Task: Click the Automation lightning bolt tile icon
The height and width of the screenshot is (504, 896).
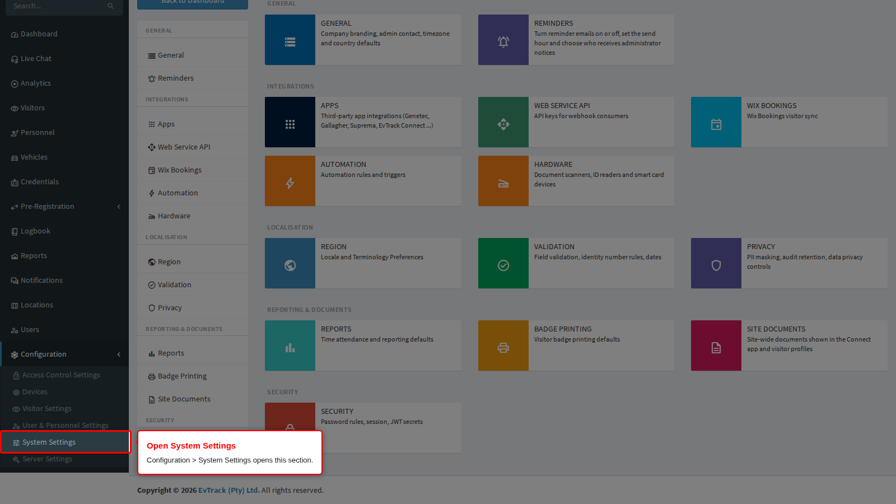Action: coord(290,183)
